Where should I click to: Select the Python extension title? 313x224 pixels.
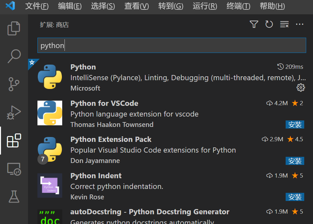click(83, 67)
